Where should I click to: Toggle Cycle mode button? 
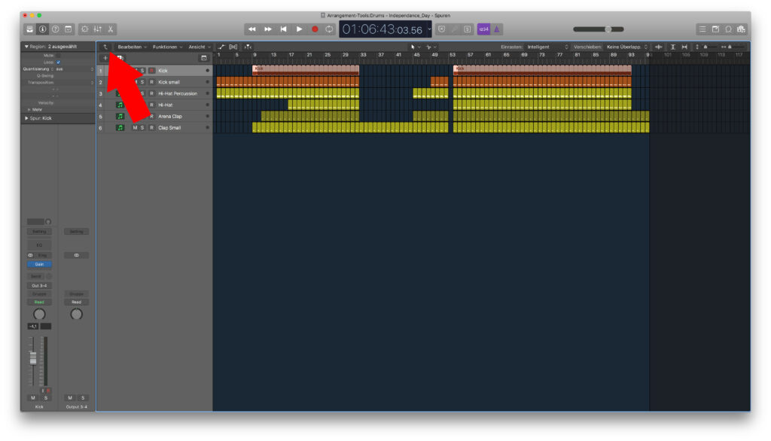point(329,29)
